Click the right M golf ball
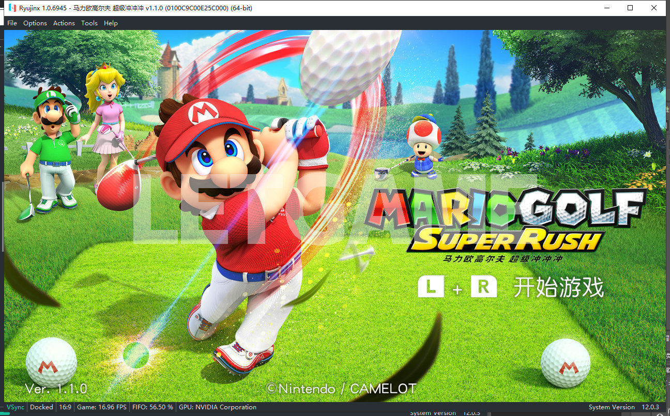Image resolution: width=670 pixels, height=416 pixels. point(566,363)
